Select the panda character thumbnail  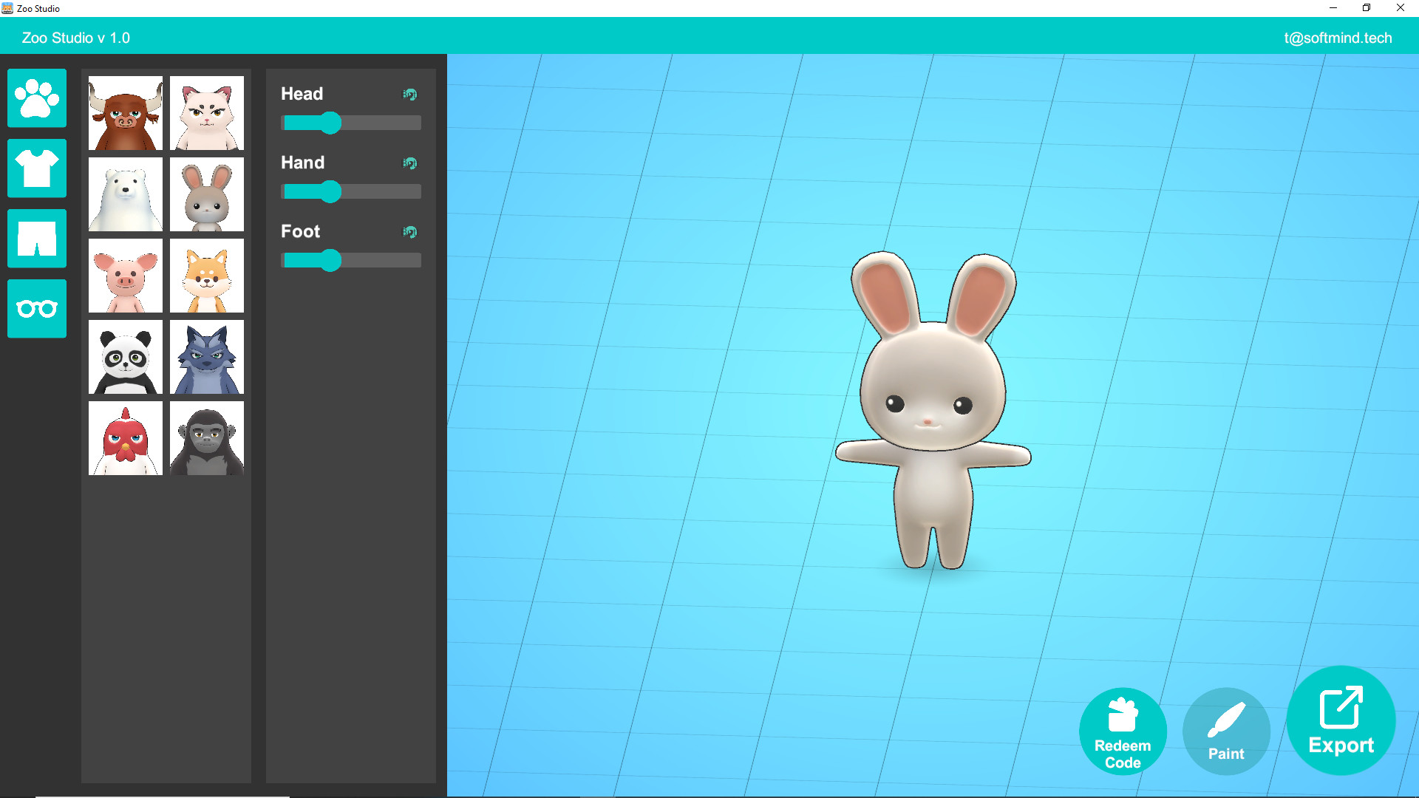(125, 357)
